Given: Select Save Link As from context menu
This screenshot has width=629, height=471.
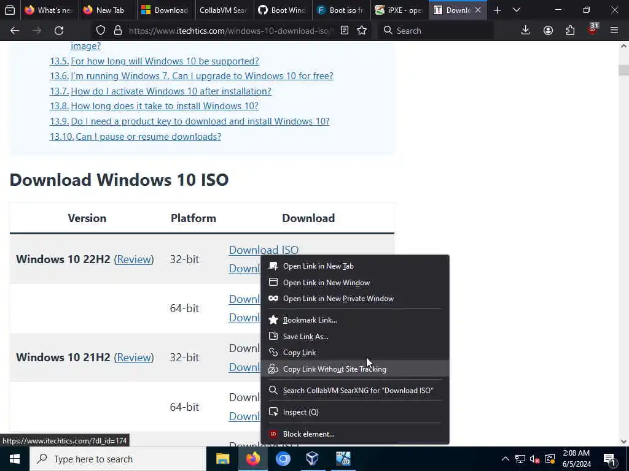Looking at the screenshot, I should 355,337.
